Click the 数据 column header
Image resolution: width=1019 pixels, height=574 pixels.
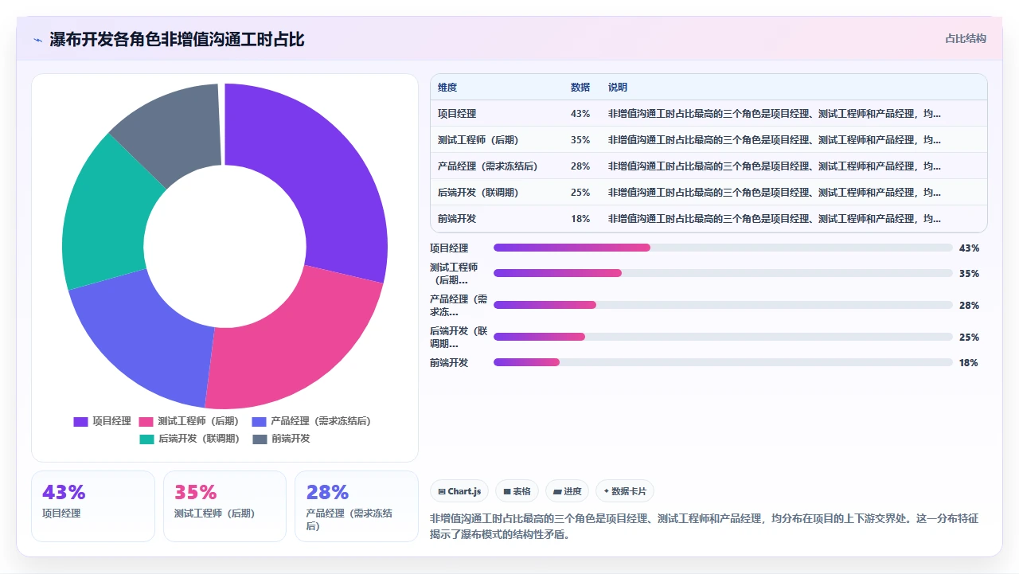tap(580, 87)
